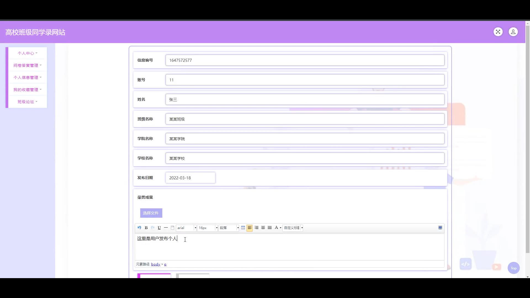Click the 发布日期 date input field

pos(190,178)
